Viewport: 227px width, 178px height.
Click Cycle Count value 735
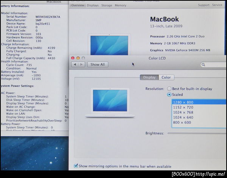pyautogui.click(x=29, y=65)
